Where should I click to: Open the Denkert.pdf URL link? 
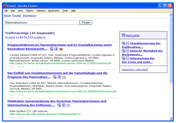click(60, 63)
